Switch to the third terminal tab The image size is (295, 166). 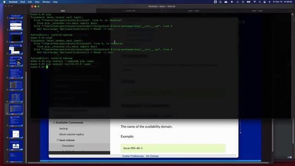(x=194, y=11)
